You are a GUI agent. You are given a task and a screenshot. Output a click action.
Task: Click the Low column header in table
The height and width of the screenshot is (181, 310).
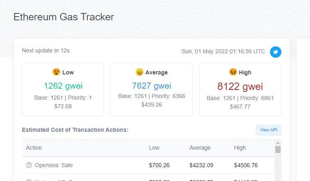coord(154,148)
